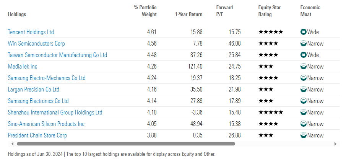Click Largan Precision's Narrow moat icon
346x165 pixels.
pos(304,90)
